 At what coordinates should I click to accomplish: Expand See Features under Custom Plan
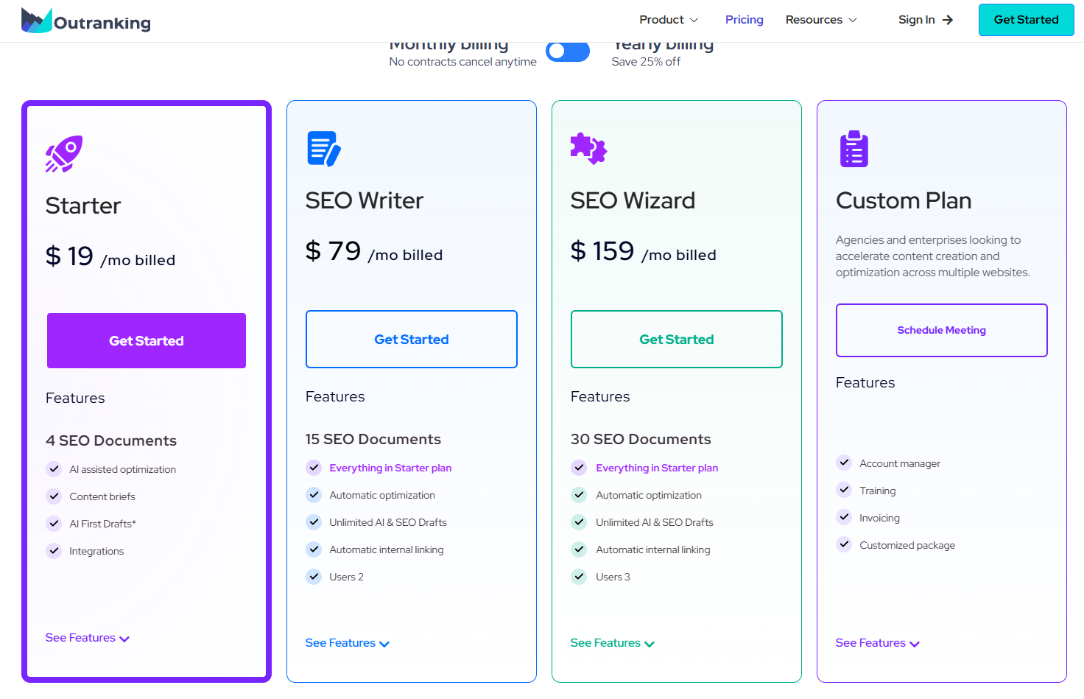click(877, 643)
